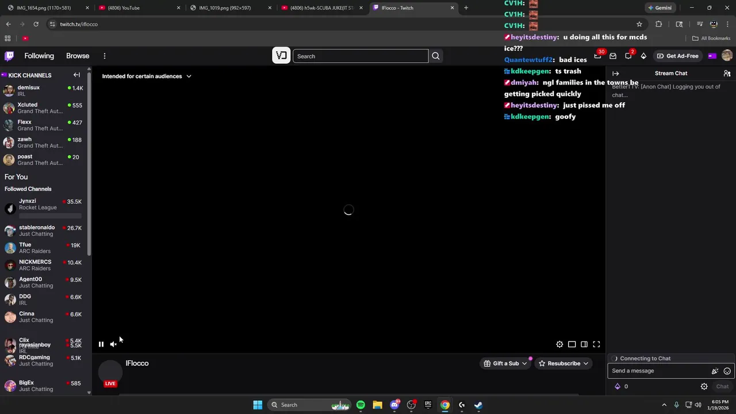Open the user profile avatar menu
This screenshot has height=414, width=736.
click(x=727, y=55)
